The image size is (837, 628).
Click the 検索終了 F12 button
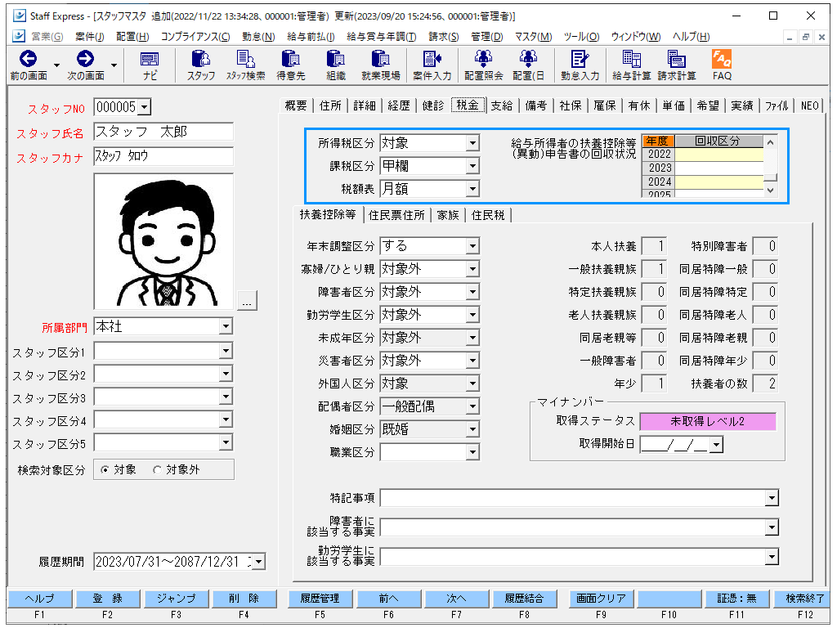[x=803, y=599]
